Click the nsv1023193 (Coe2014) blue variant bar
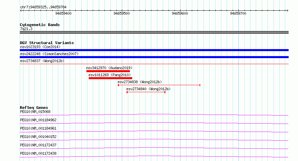Viewport: 298px width, 161px height. [154, 50]
